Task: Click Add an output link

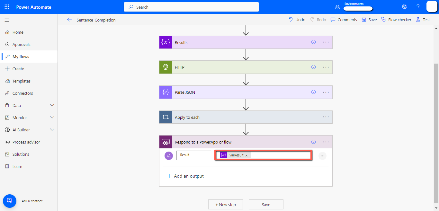Action: coord(185,176)
